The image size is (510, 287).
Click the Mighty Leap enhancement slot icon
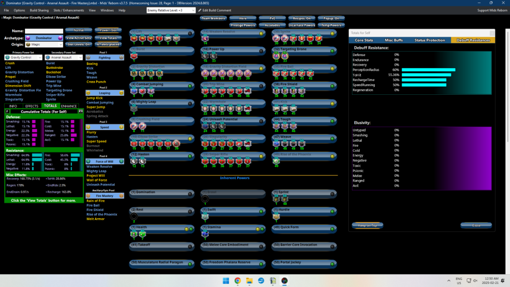tap(134, 109)
